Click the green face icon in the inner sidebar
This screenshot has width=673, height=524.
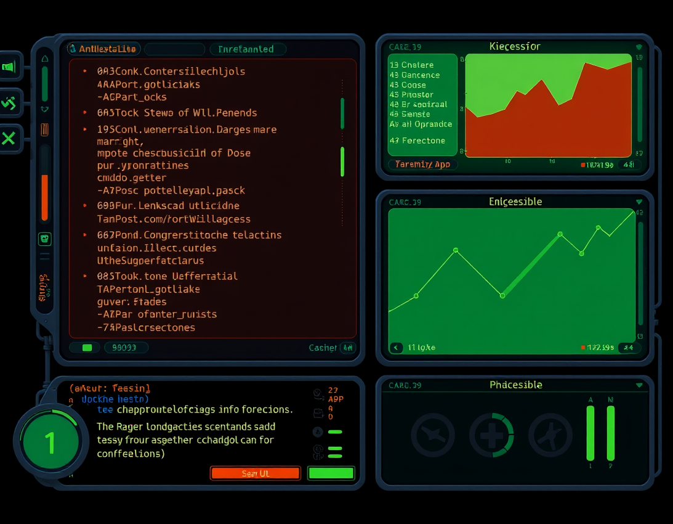point(44,239)
